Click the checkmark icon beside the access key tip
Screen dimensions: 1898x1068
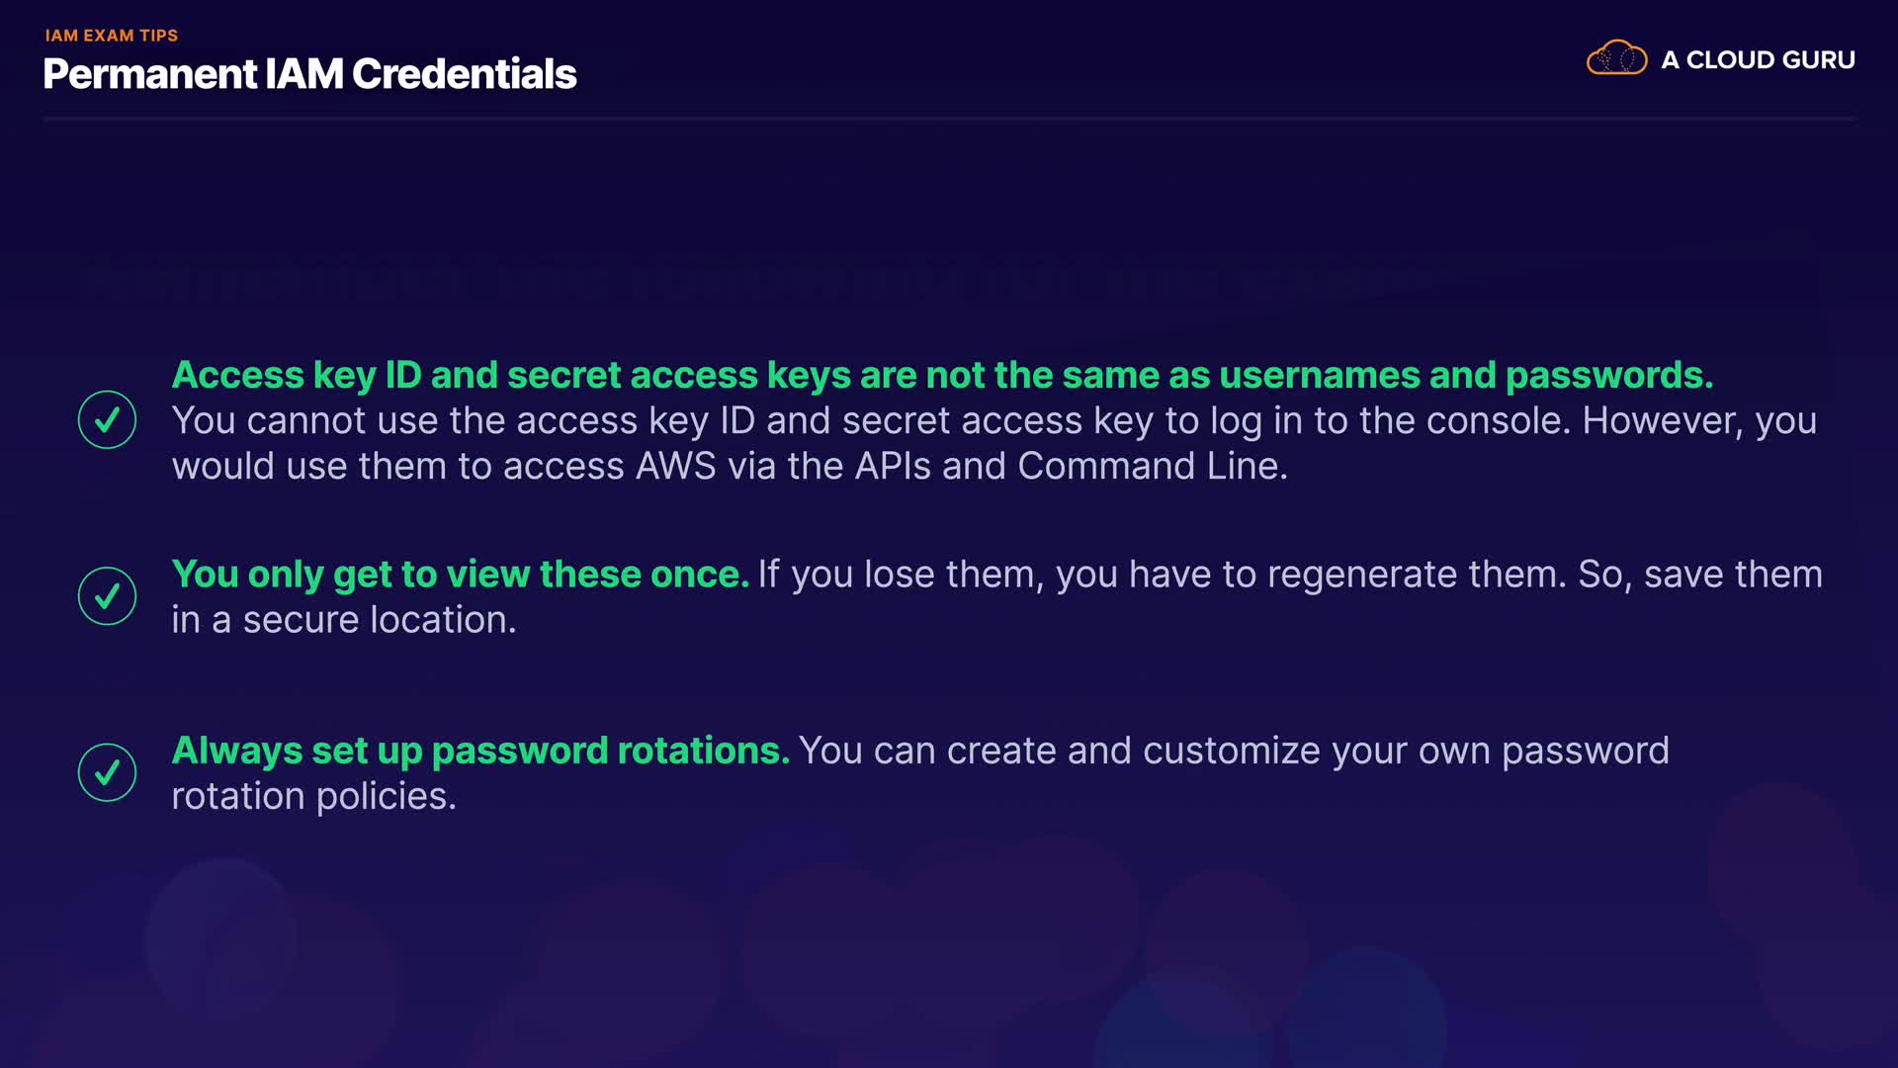(107, 420)
